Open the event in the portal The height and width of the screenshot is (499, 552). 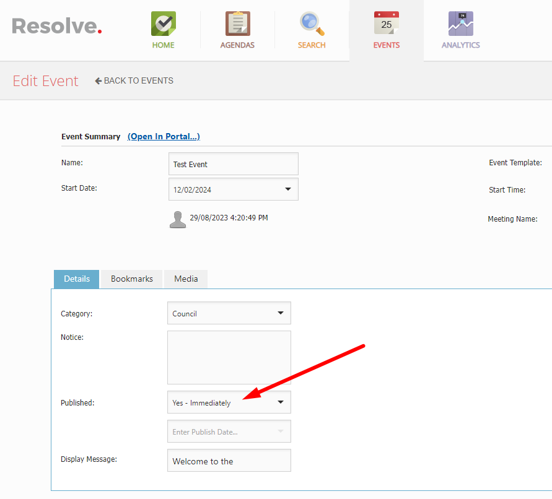point(164,136)
